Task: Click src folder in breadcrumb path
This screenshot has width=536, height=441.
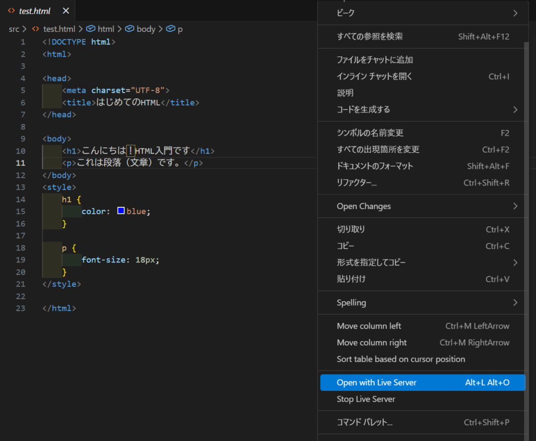Action: click(14, 29)
